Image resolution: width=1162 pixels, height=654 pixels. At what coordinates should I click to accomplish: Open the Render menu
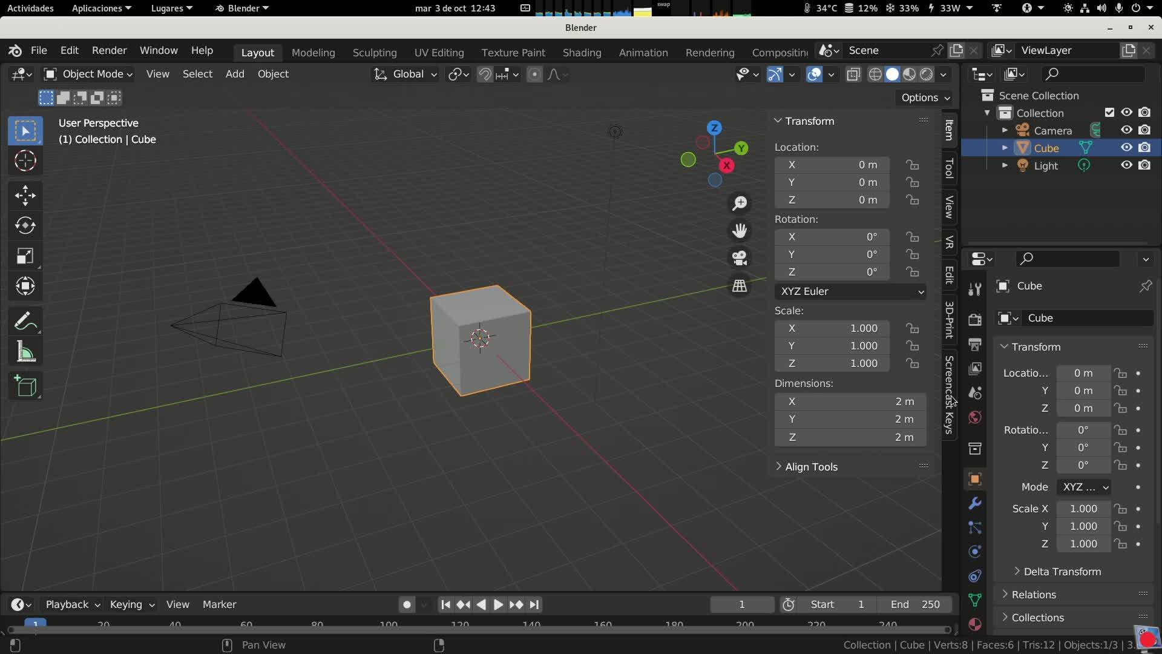coord(109,50)
